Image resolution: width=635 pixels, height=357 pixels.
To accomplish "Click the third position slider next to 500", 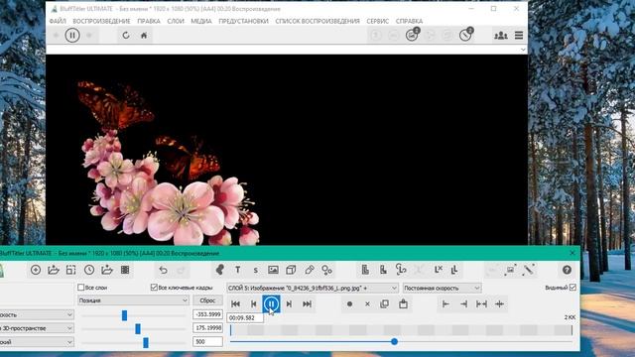I will pyautogui.click(x=146, y=342).
